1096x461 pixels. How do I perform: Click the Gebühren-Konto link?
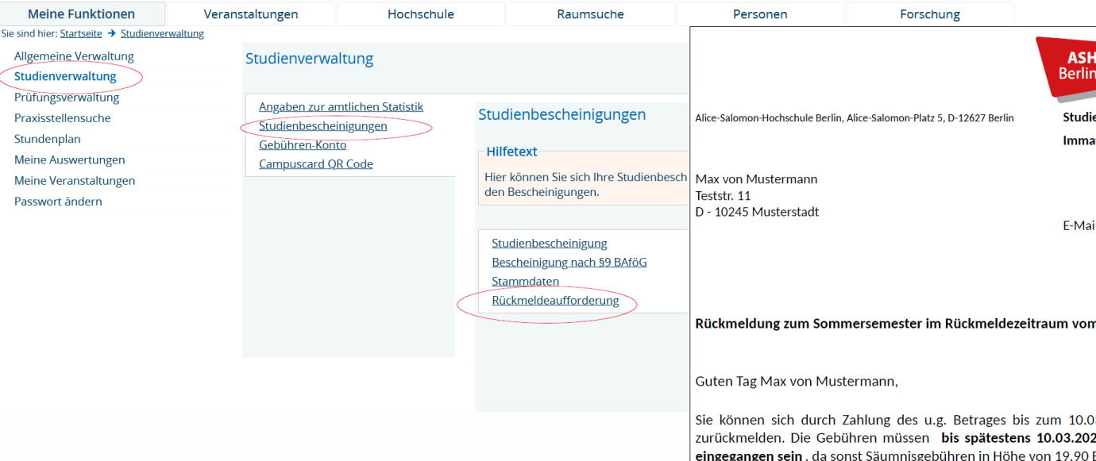point(303,145)
